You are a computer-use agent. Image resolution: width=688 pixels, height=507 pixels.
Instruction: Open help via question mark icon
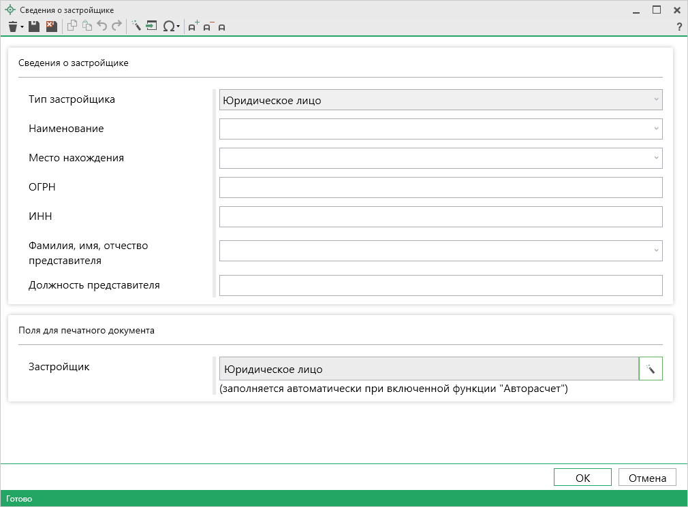click(x=678, y=27)
